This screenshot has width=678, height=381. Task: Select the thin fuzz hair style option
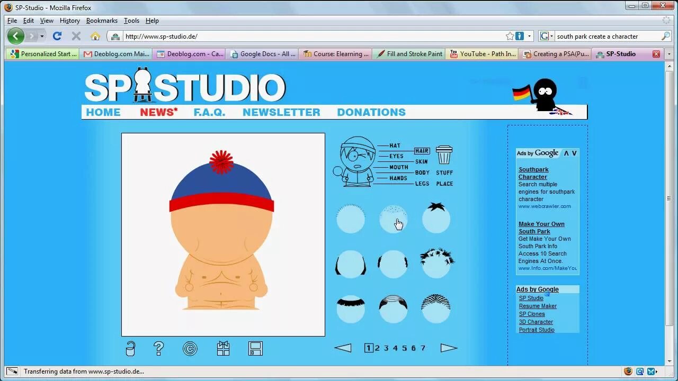(x=351, y=219)
